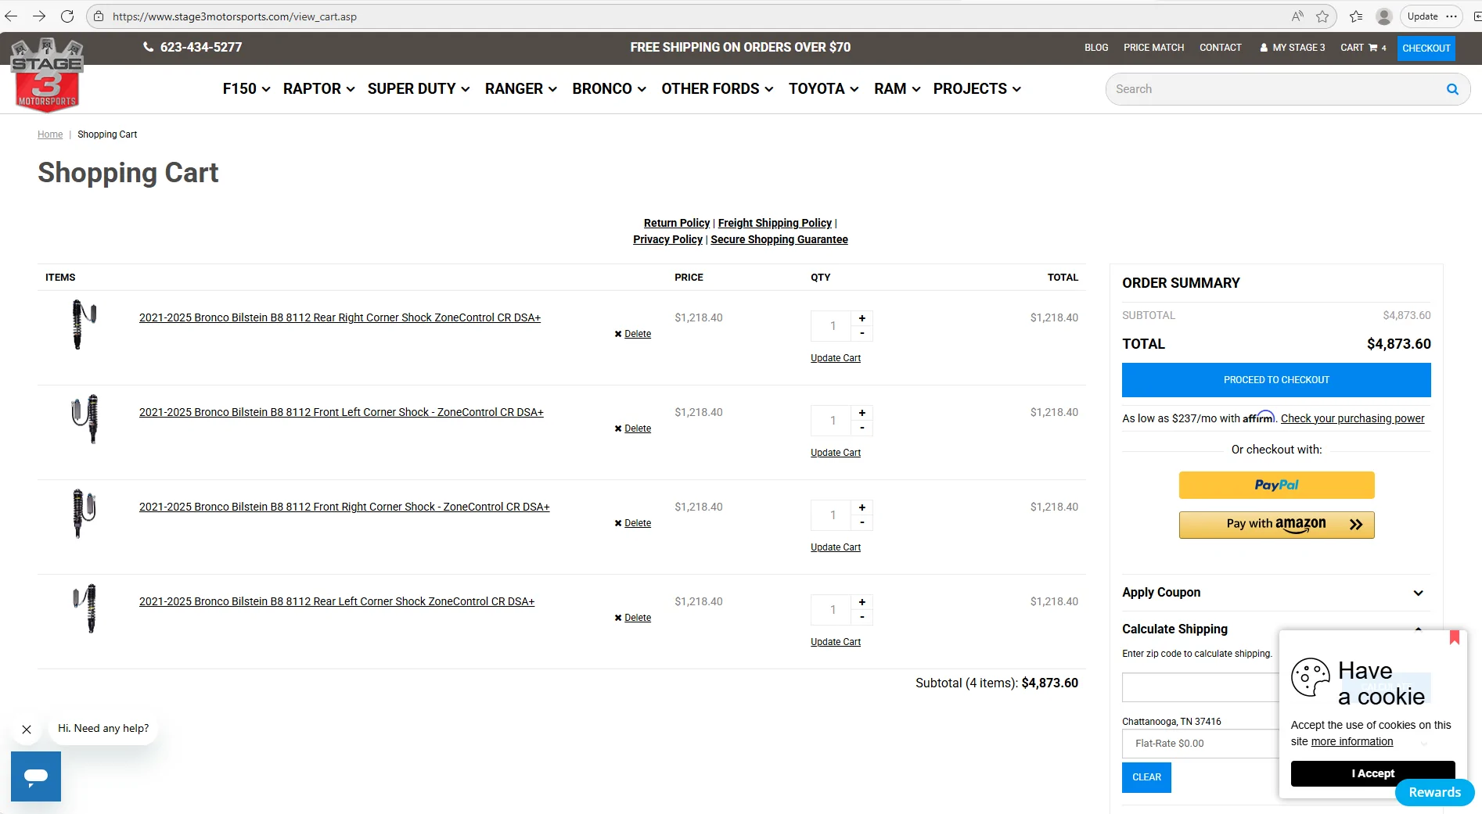Screen dimensions: 1482x814
Task: Go back using browser back arrow
Action: (11, 16)
